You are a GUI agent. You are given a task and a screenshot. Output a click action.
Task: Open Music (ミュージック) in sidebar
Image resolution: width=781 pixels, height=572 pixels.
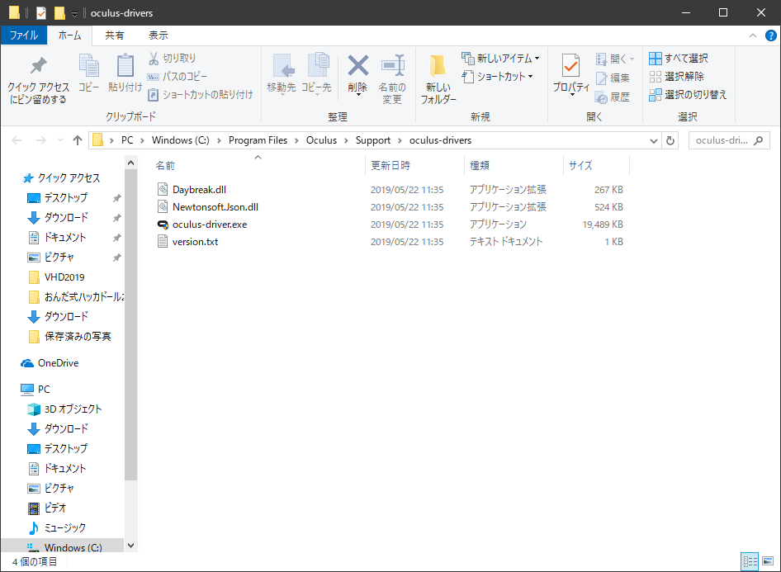point(64,528)
